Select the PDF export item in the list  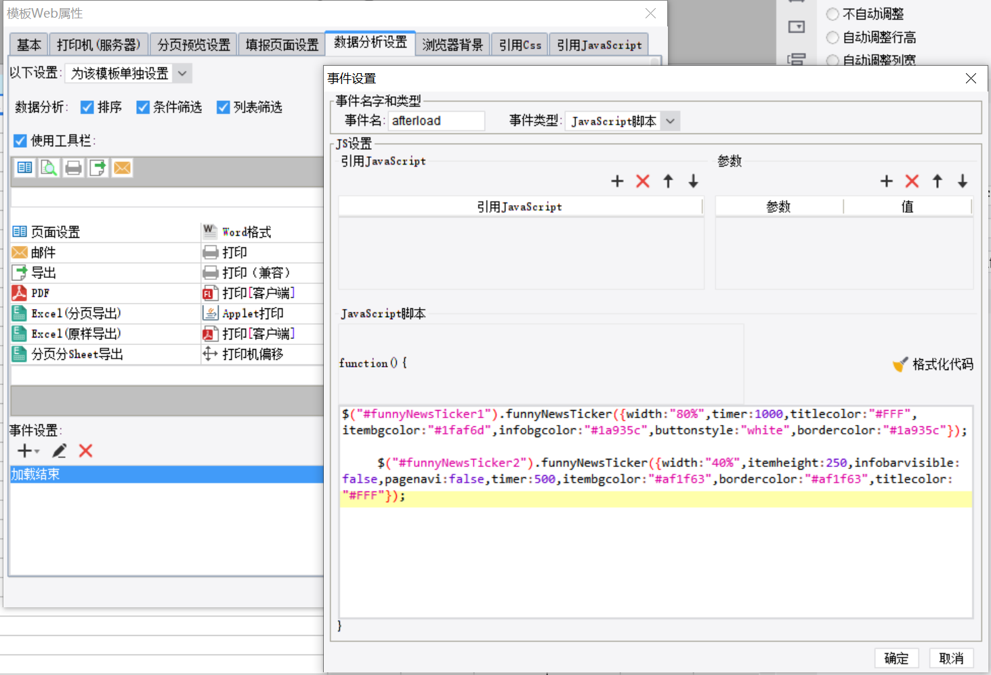pyautogui.click(x=106, y=293)
